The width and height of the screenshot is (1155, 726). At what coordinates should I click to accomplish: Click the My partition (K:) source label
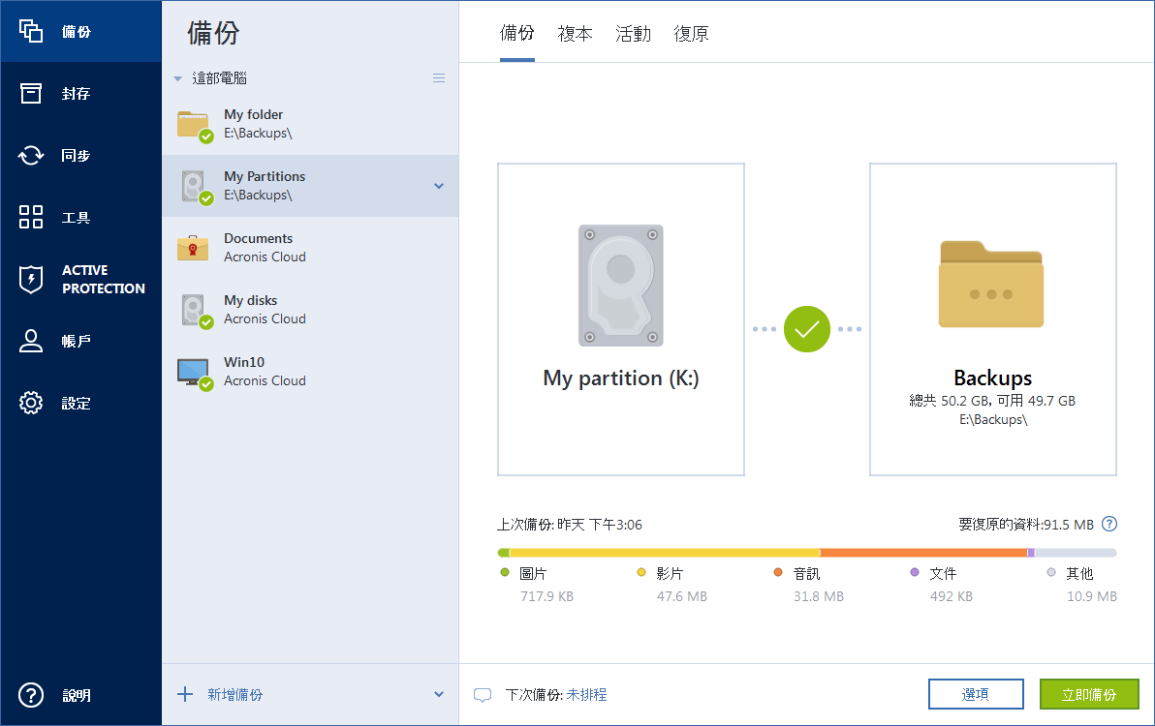tap(621, 378)
